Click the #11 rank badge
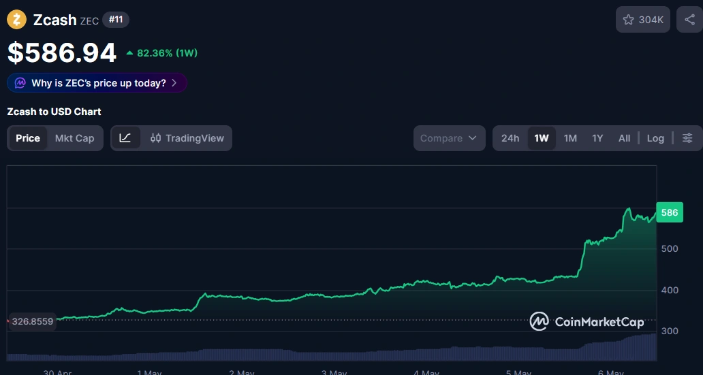 point(116,20)
